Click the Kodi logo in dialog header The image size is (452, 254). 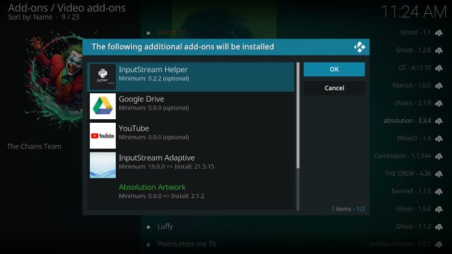point(359,47)
